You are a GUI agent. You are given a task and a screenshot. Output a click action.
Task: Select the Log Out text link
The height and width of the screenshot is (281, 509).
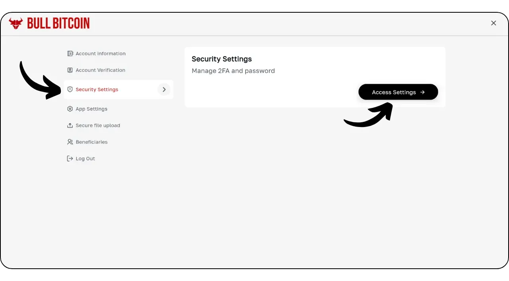(x=85, y=159)
